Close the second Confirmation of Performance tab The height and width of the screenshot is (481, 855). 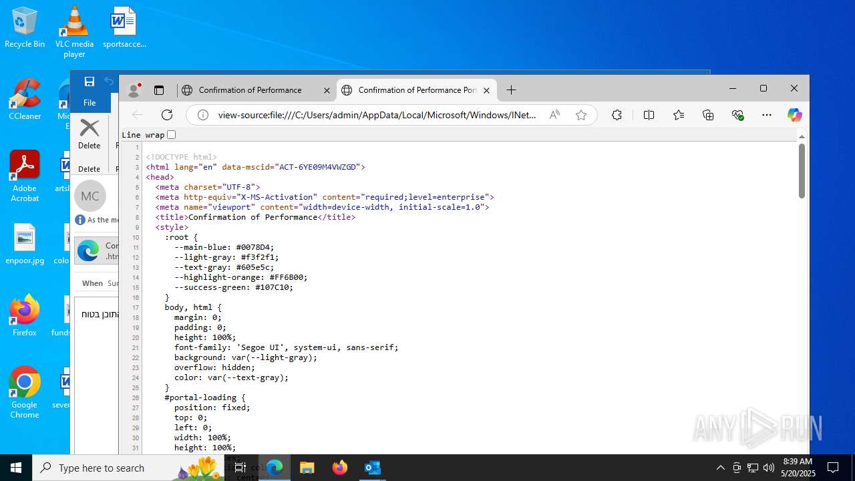(486, 90)
